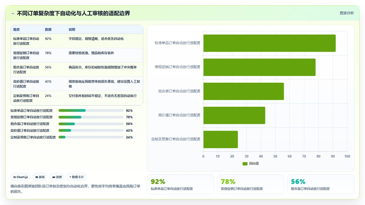This screenshot has height=205, width=365.
Task: Click the 说明 table column header
Action: tap(72, 30)
